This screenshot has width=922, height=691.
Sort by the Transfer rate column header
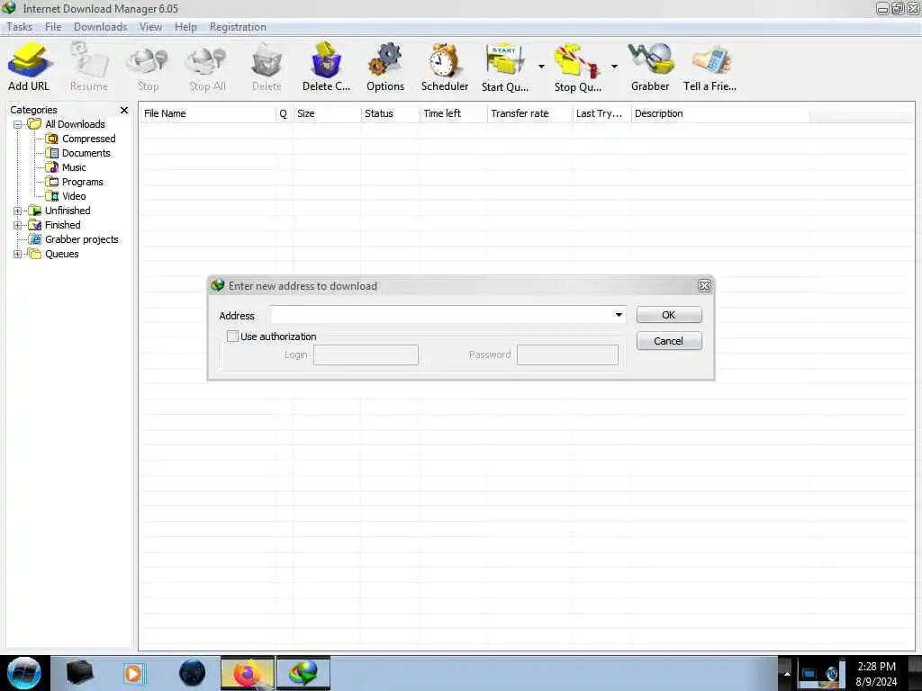coord(529,113)
